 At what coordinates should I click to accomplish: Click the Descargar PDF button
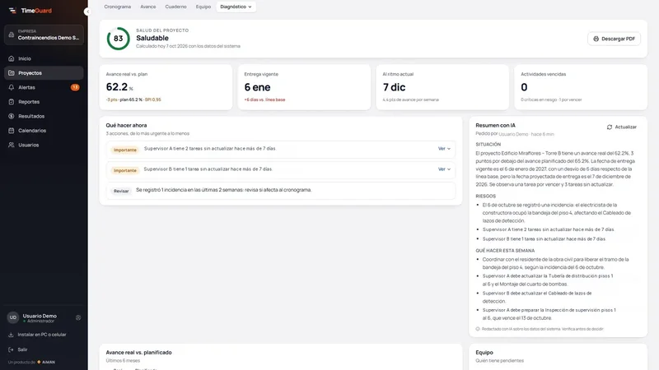point(614,39)
